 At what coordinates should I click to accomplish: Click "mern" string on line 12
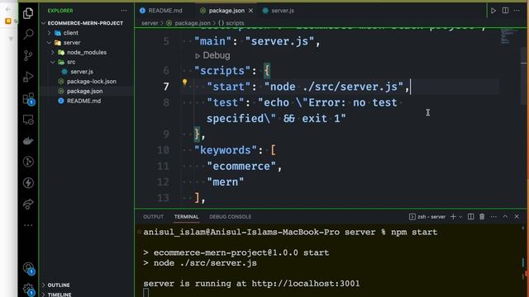226,182
